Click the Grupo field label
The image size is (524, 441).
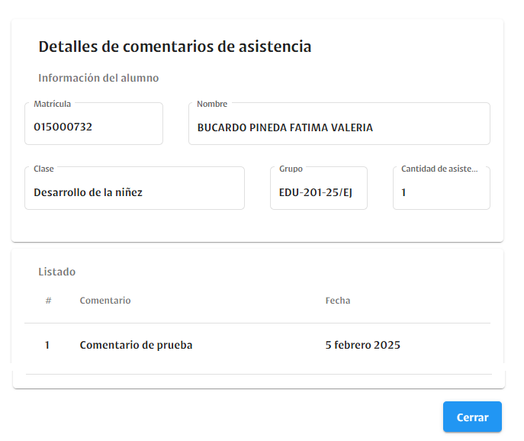(x=291, y=169)
